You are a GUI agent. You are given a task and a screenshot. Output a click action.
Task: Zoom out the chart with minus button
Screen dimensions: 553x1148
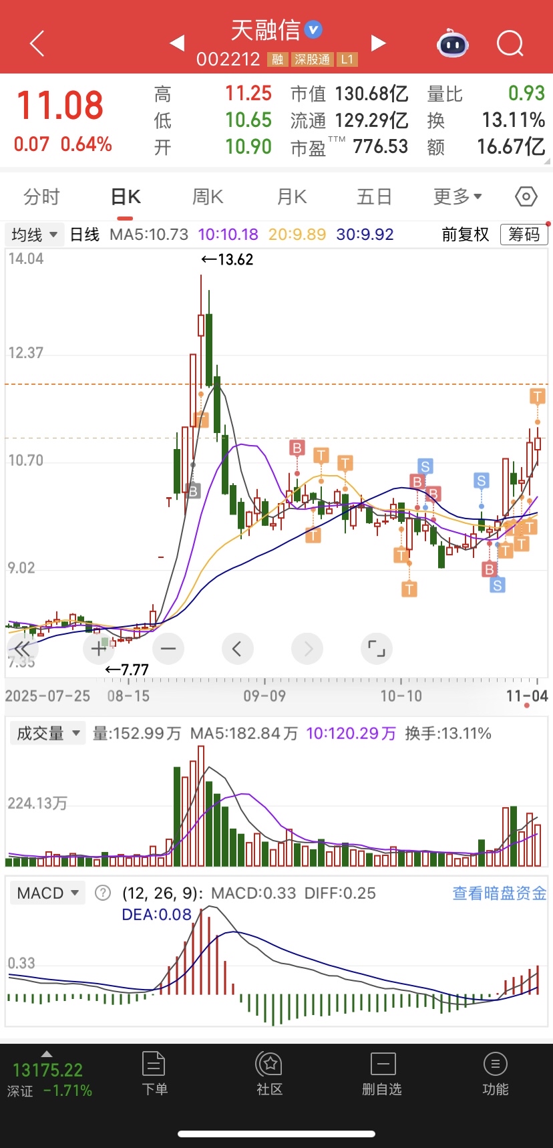168,648
